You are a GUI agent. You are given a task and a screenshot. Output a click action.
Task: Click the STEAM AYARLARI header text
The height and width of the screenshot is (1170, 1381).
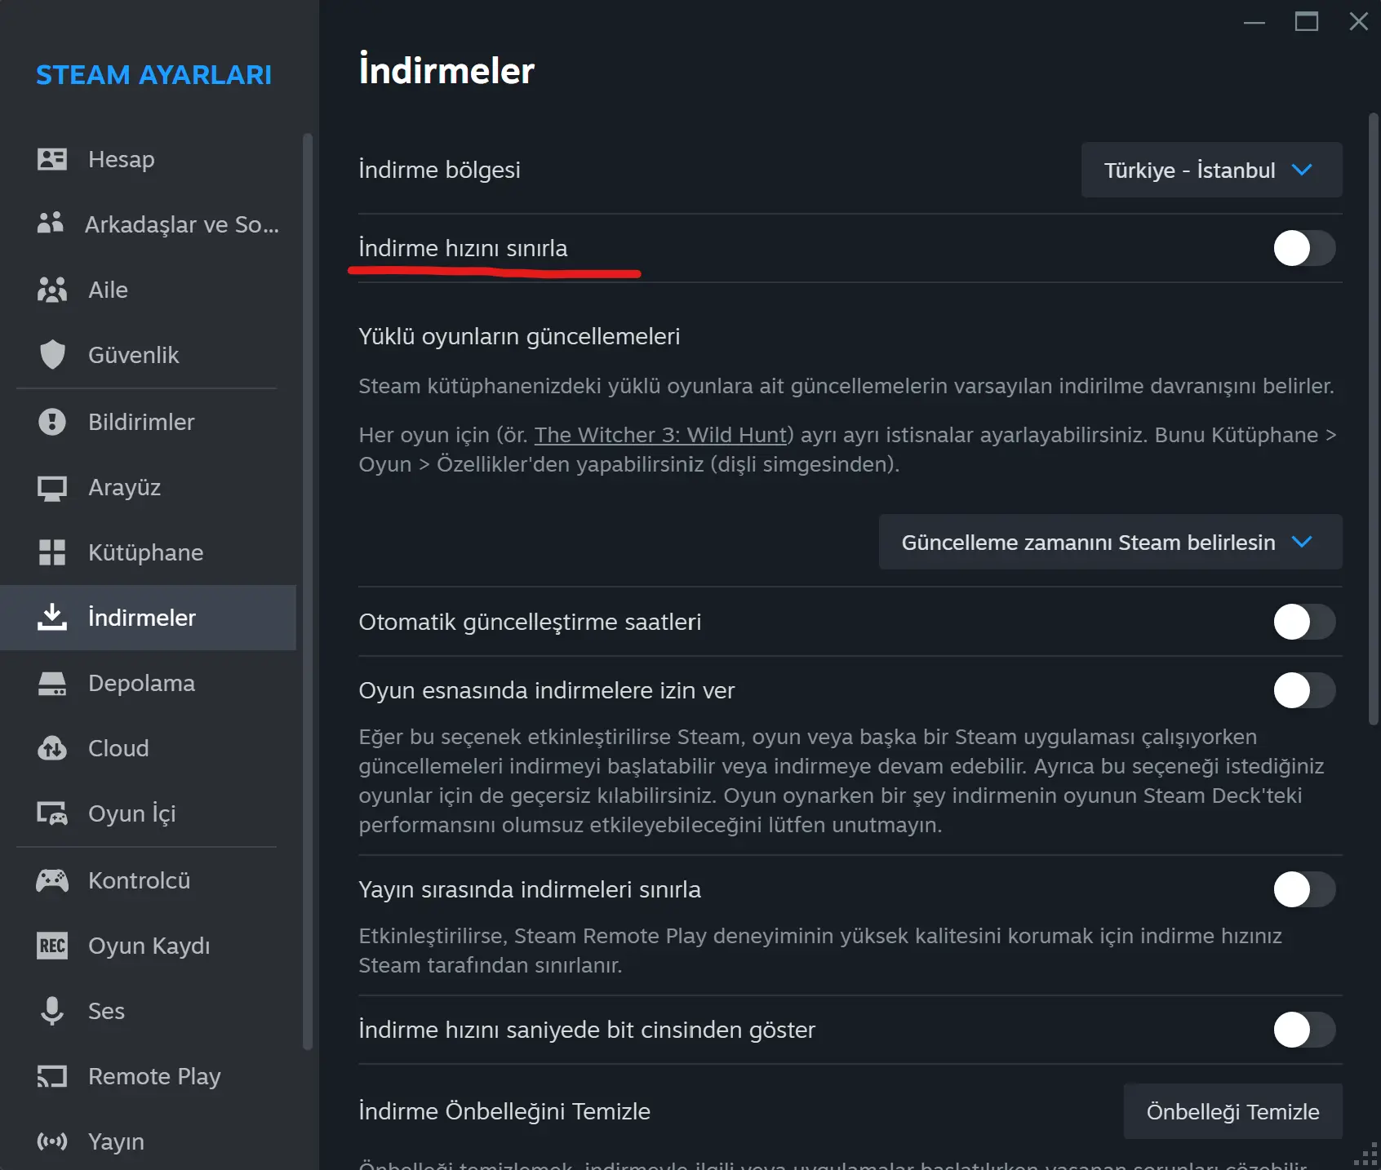click(153, 75)
